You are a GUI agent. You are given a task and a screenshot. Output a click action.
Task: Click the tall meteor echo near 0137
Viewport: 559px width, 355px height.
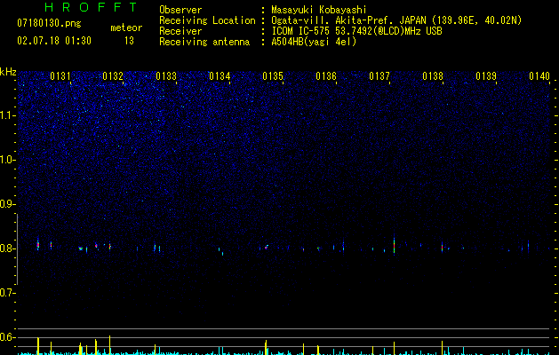point(394,244)
